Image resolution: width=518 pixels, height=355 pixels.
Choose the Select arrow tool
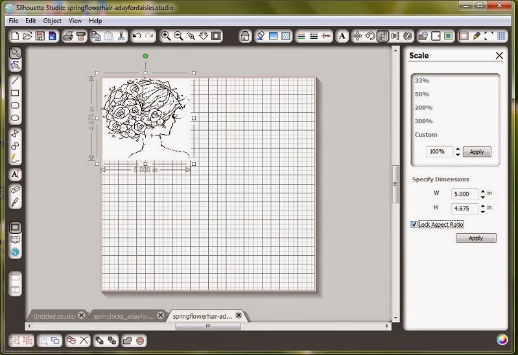(x=15, y=53)
